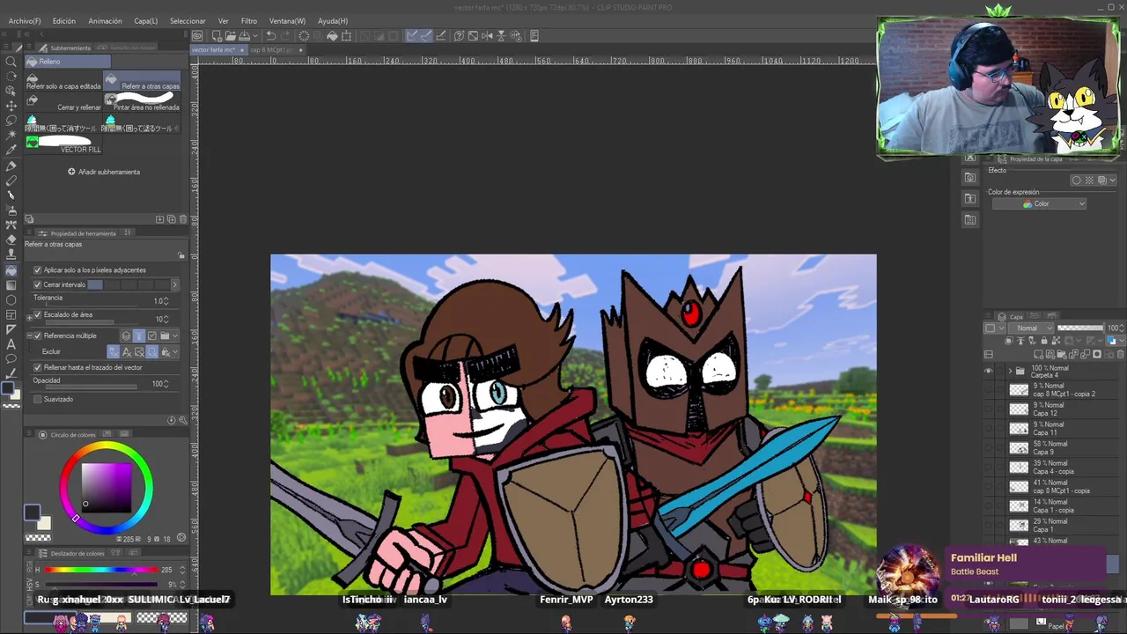Open the Animación menu
1127x634 pixels.
[105, 21]
